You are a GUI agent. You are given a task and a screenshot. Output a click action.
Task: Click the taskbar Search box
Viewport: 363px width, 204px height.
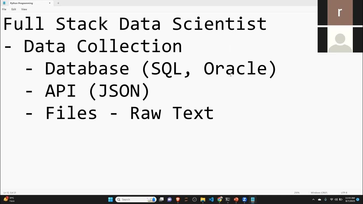click(136, 199)
